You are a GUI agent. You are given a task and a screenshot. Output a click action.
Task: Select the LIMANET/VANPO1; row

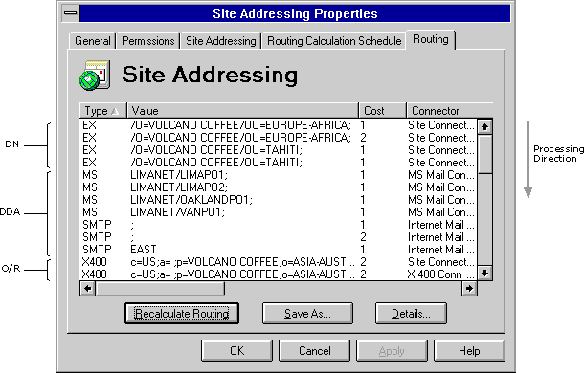(279, 212)
